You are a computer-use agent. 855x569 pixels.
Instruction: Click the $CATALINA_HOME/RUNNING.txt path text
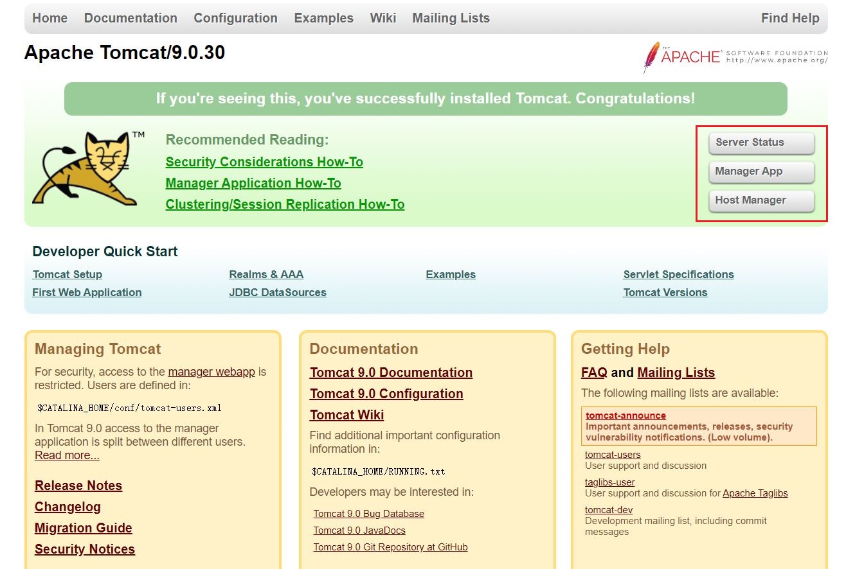point(379,471)
